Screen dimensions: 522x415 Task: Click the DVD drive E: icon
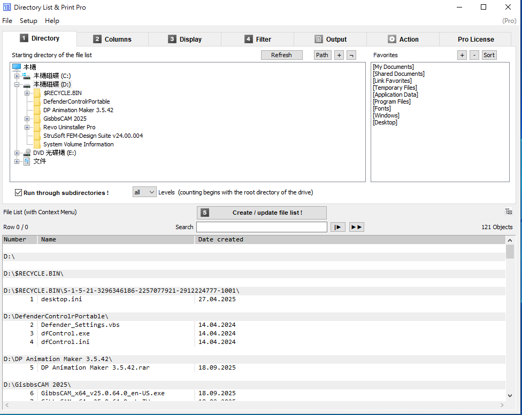click(27, 153)
